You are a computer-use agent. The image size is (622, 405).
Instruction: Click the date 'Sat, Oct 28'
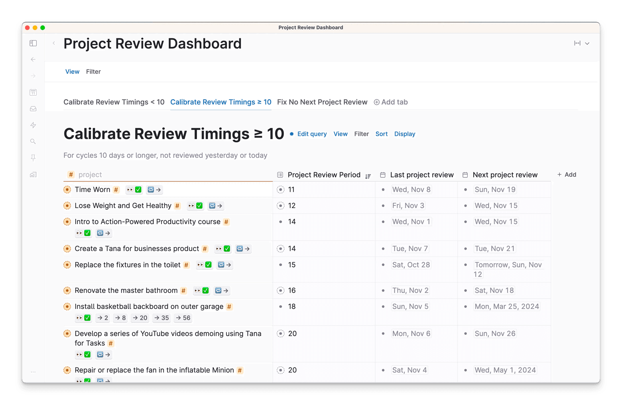411,265
